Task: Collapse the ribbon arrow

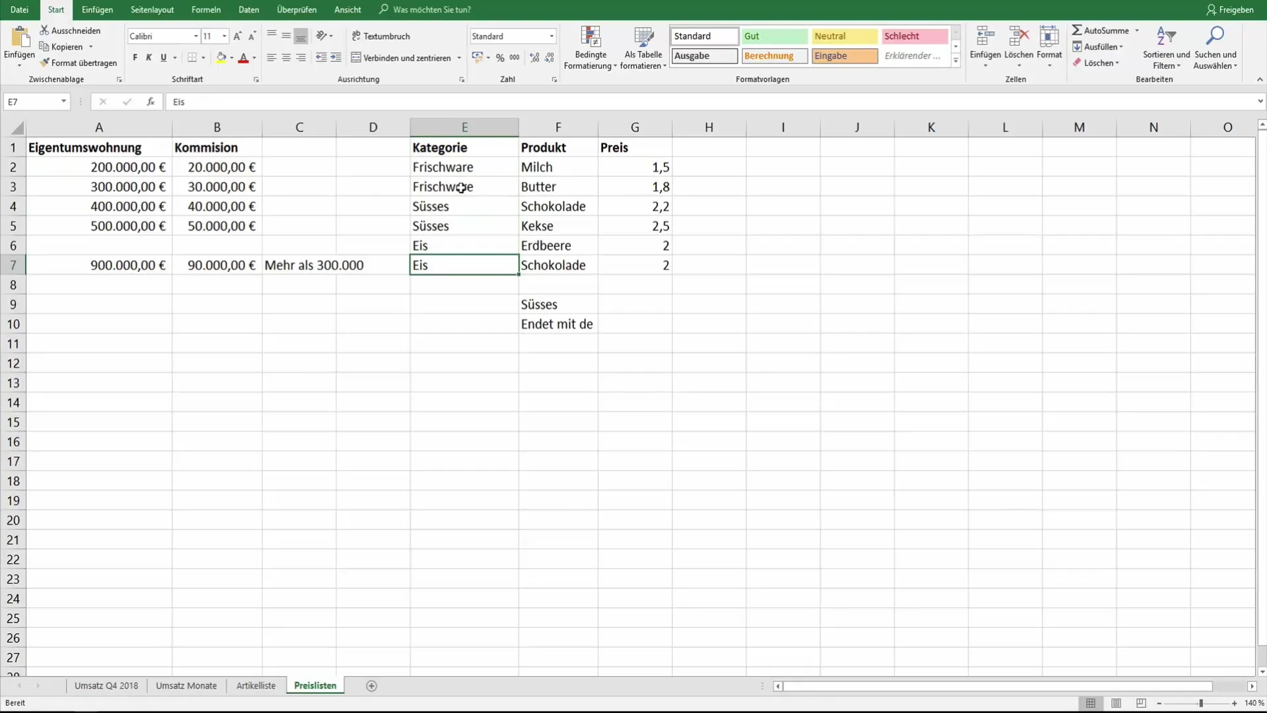Action: 1259,80
